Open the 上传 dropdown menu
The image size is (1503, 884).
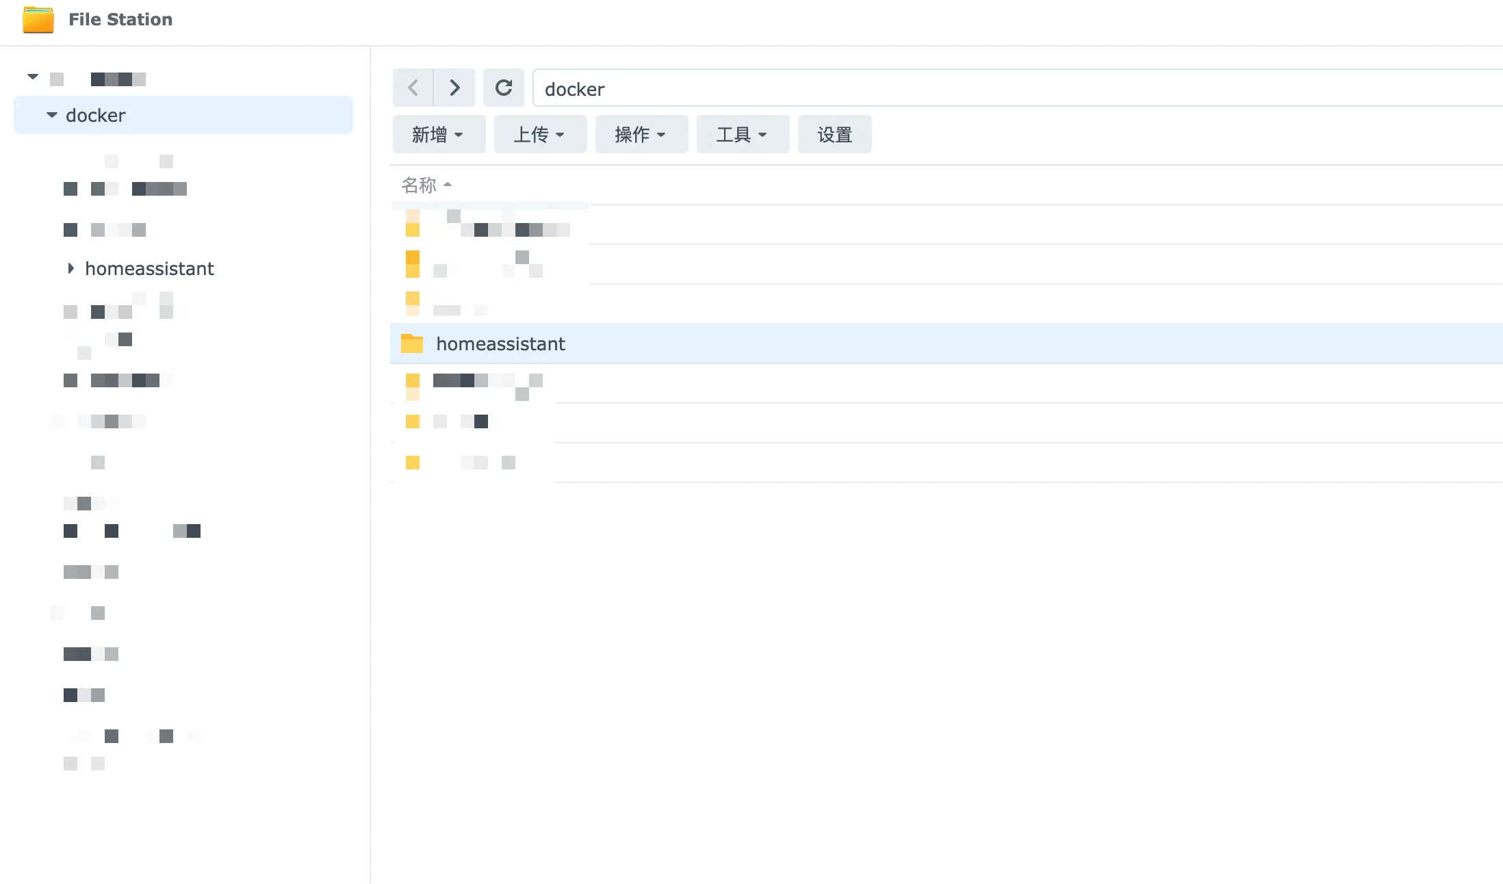pos(540,134)
